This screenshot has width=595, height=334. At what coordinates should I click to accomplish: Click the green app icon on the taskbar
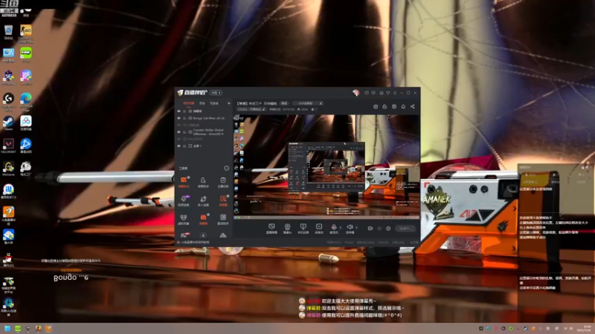(18, 328)
